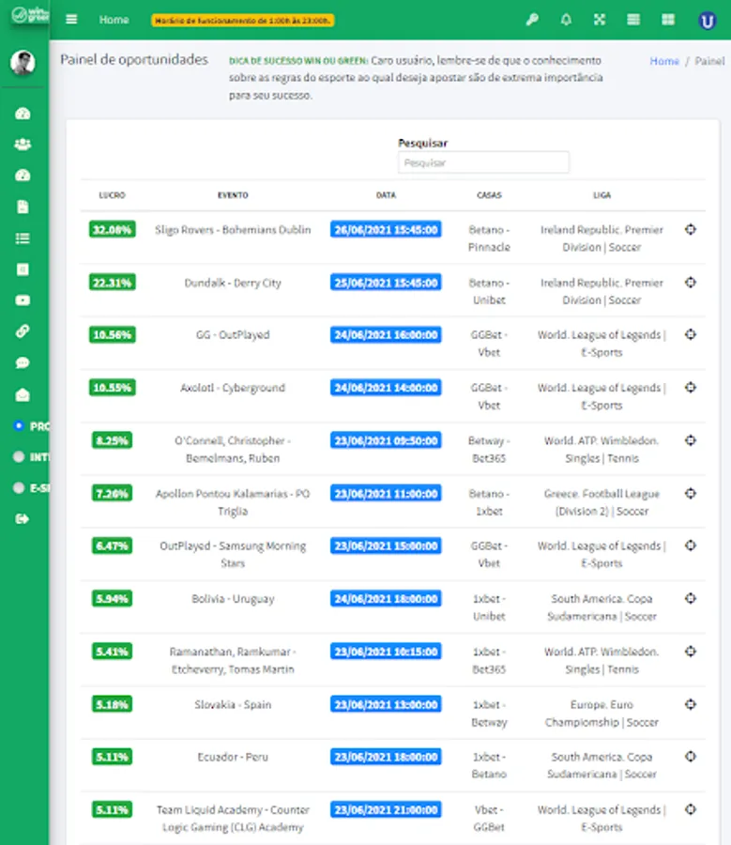Select the Slovakia - Spain event text
The height and width of the screenshot is (845, 731).
point(233,704)
